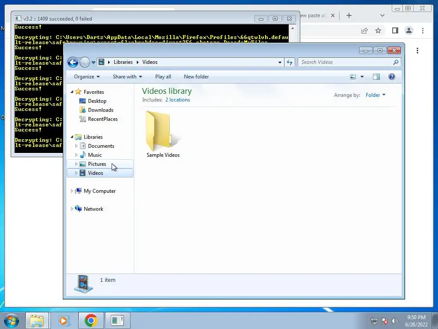Image resolution: width=438 pixels, height=329 pixels.
Task: Open the clock showing 9:50 PM
Action: pos(416,321)
